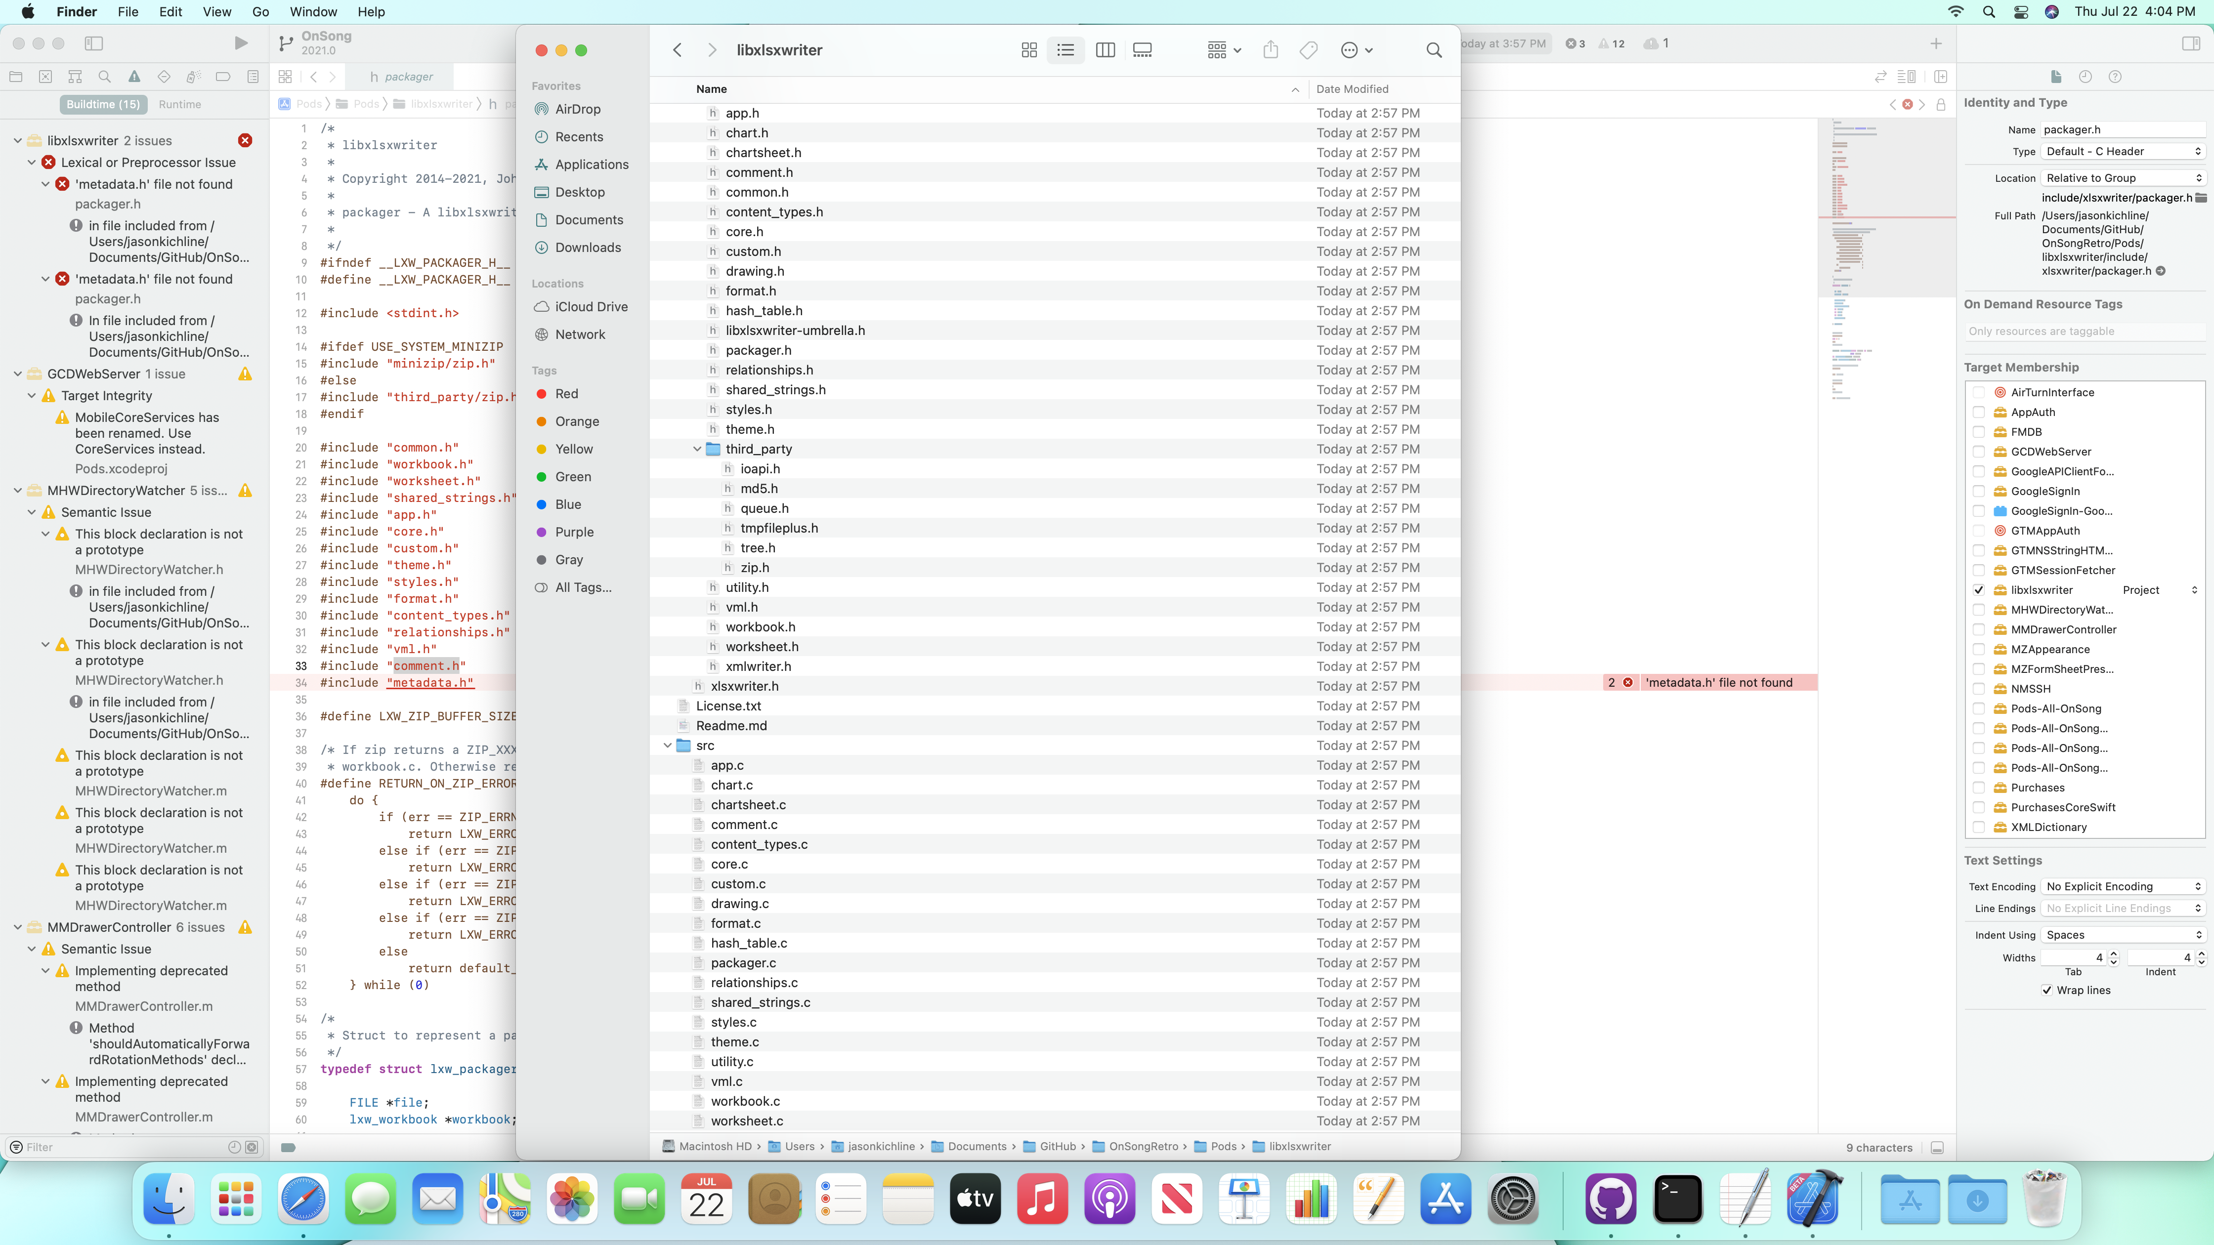2214x1245 pixels.
Task: Select the Buildtime (15) tab
Action: click(103, 104)
